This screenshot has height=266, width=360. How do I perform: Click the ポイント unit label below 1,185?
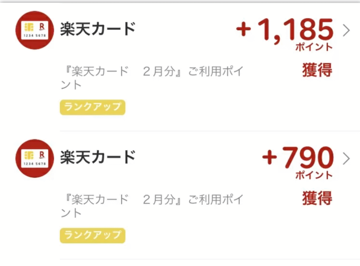click(314, 47)
